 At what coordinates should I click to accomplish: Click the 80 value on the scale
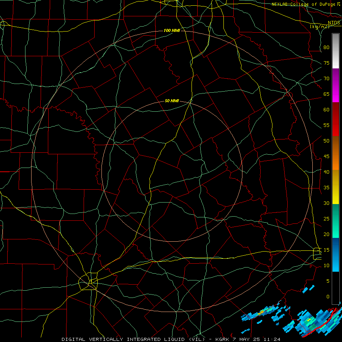pos(326,47)
